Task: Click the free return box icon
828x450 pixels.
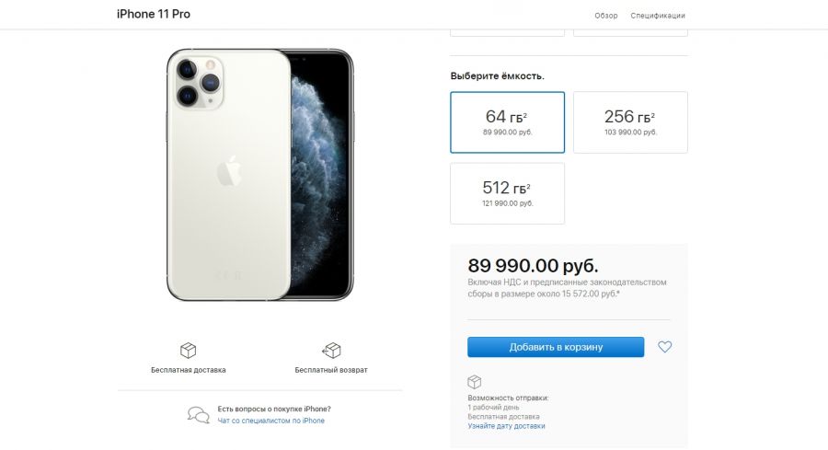Action: tap(331, 350)
